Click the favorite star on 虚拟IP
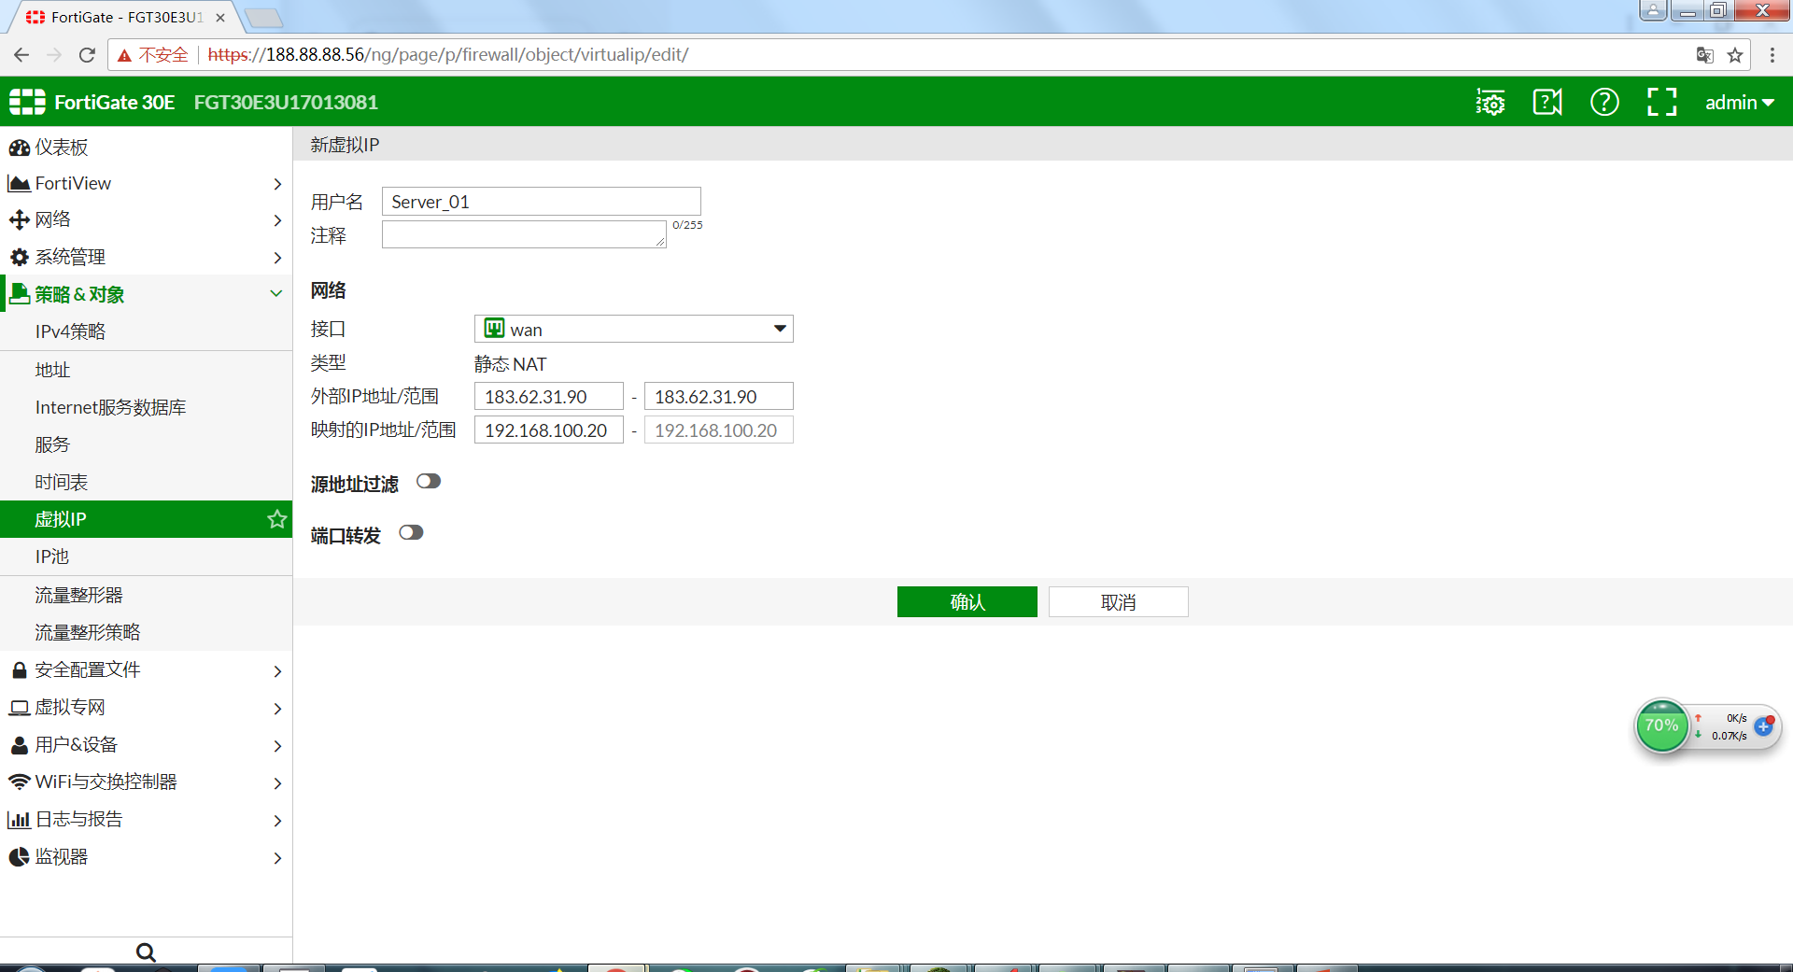The width and height of the screenshot is (1793, 972). [276, 519]
